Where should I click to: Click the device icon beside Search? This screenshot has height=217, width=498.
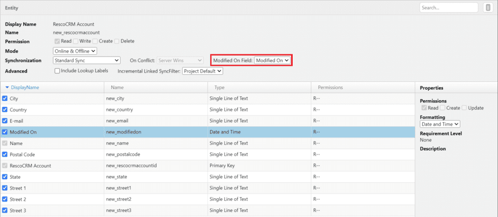click(488, 8)
